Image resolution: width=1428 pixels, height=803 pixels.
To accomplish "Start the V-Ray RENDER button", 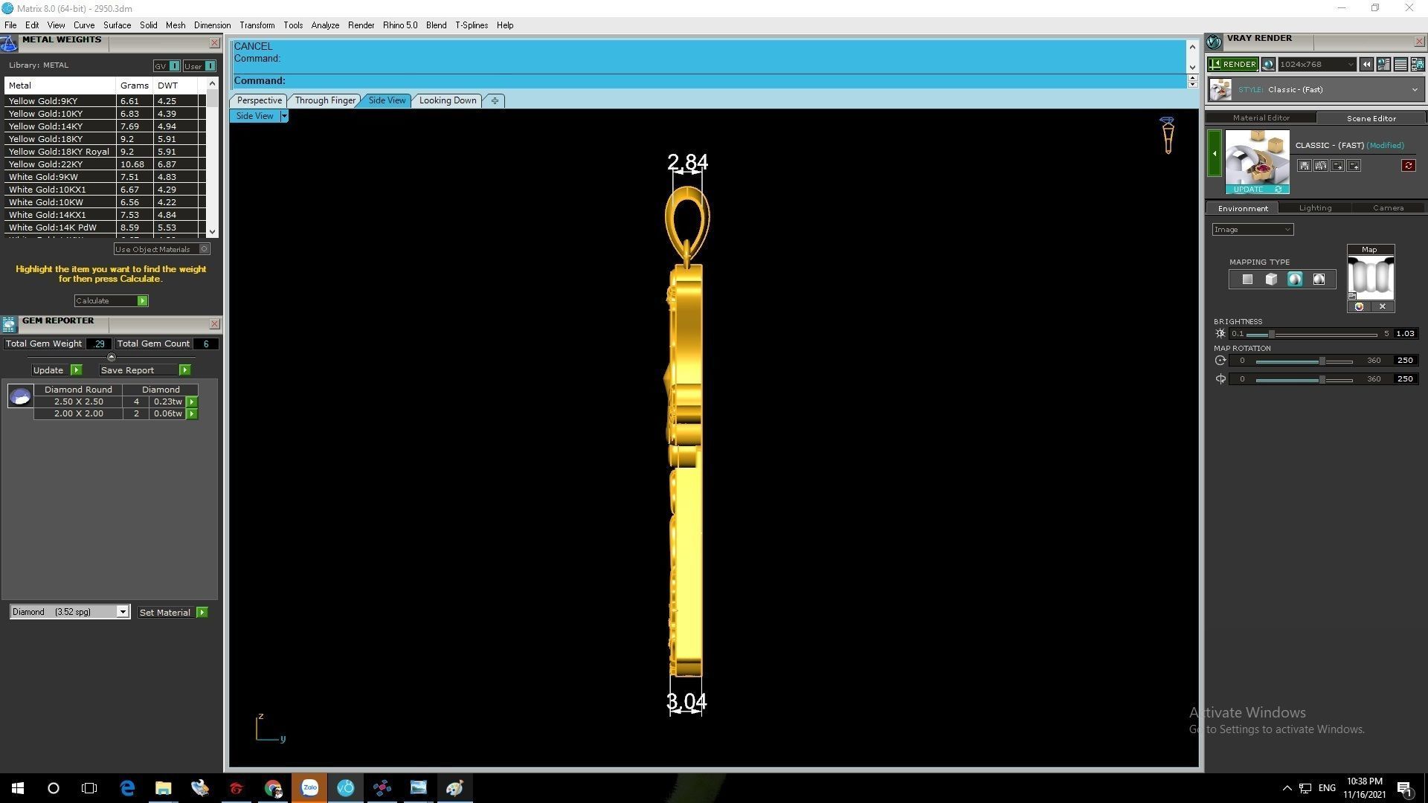I will click(x=1232, y=65).
